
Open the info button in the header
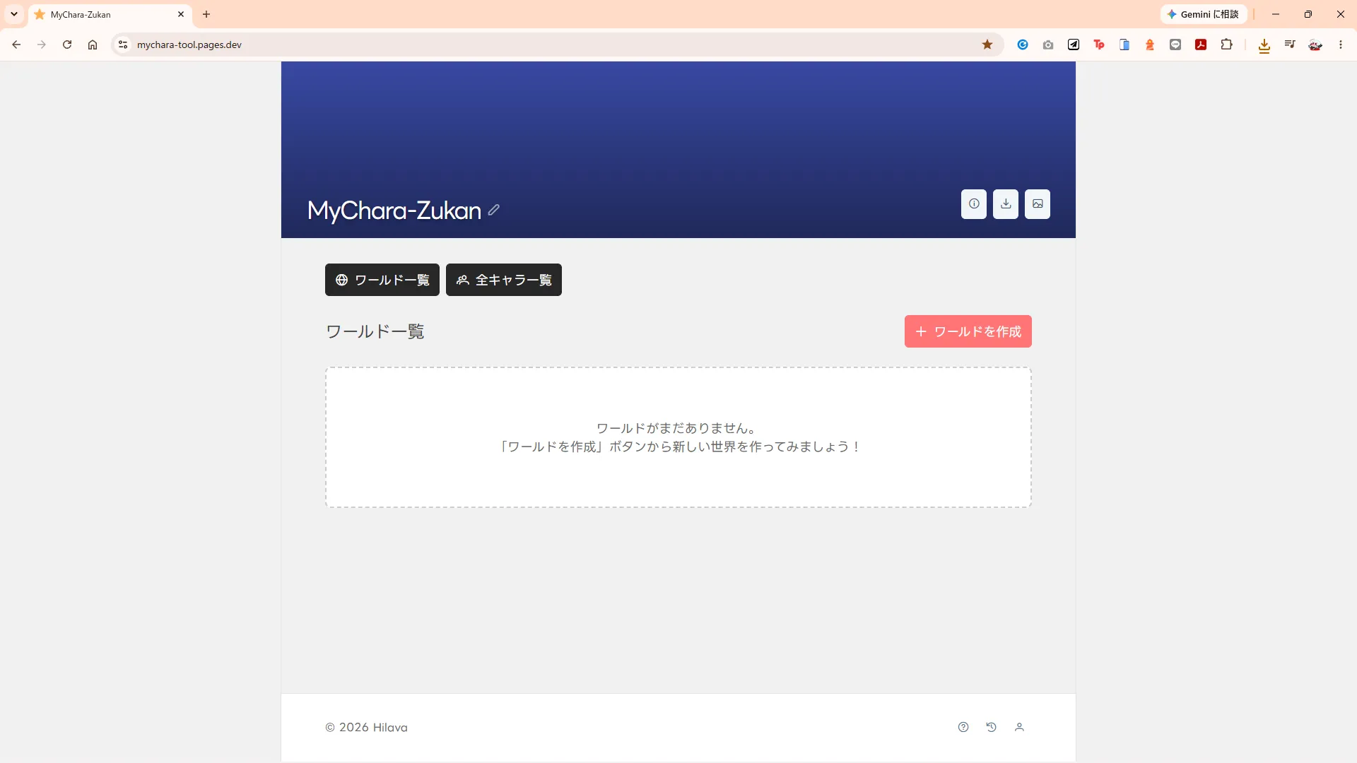coord(974,204)
